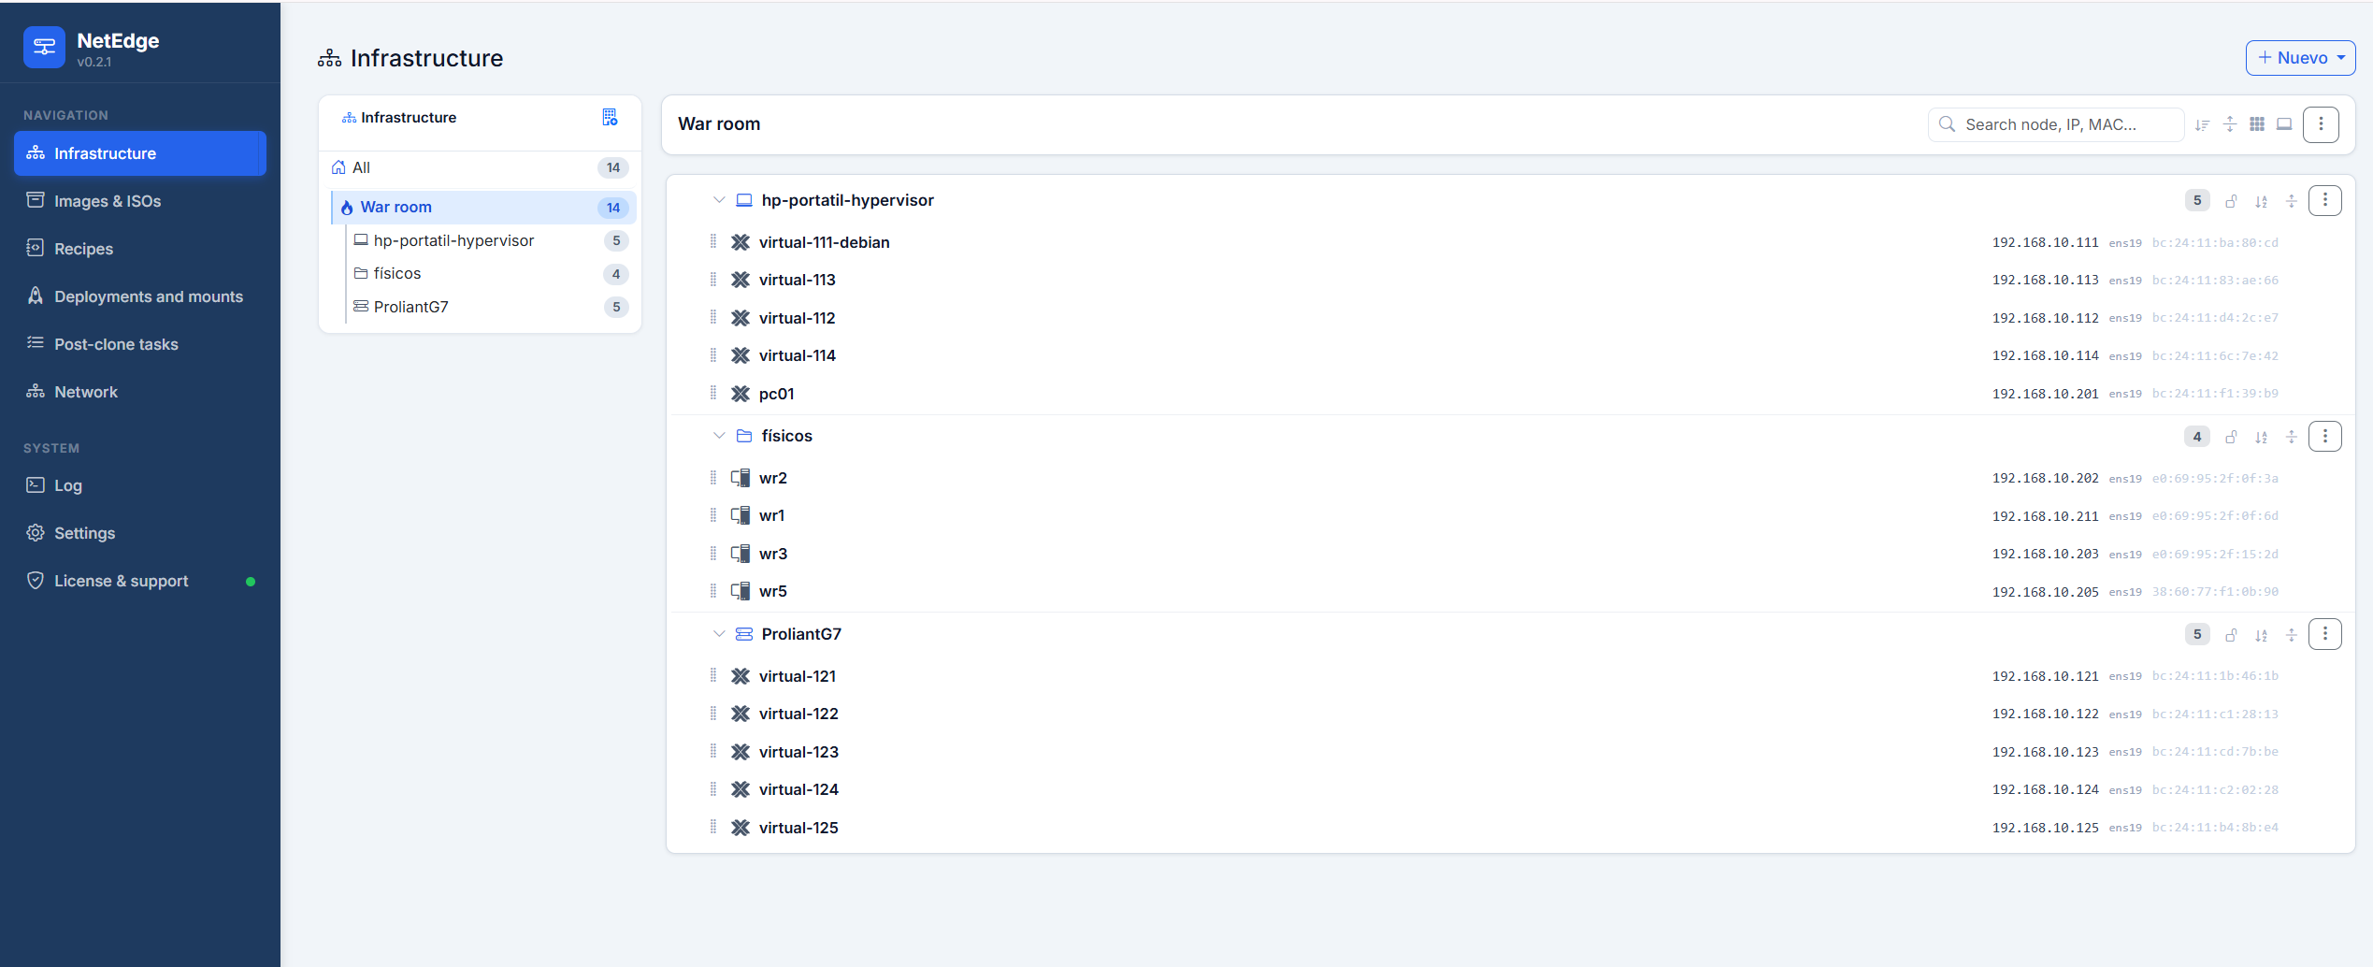Open Log under System

point(140,485)
